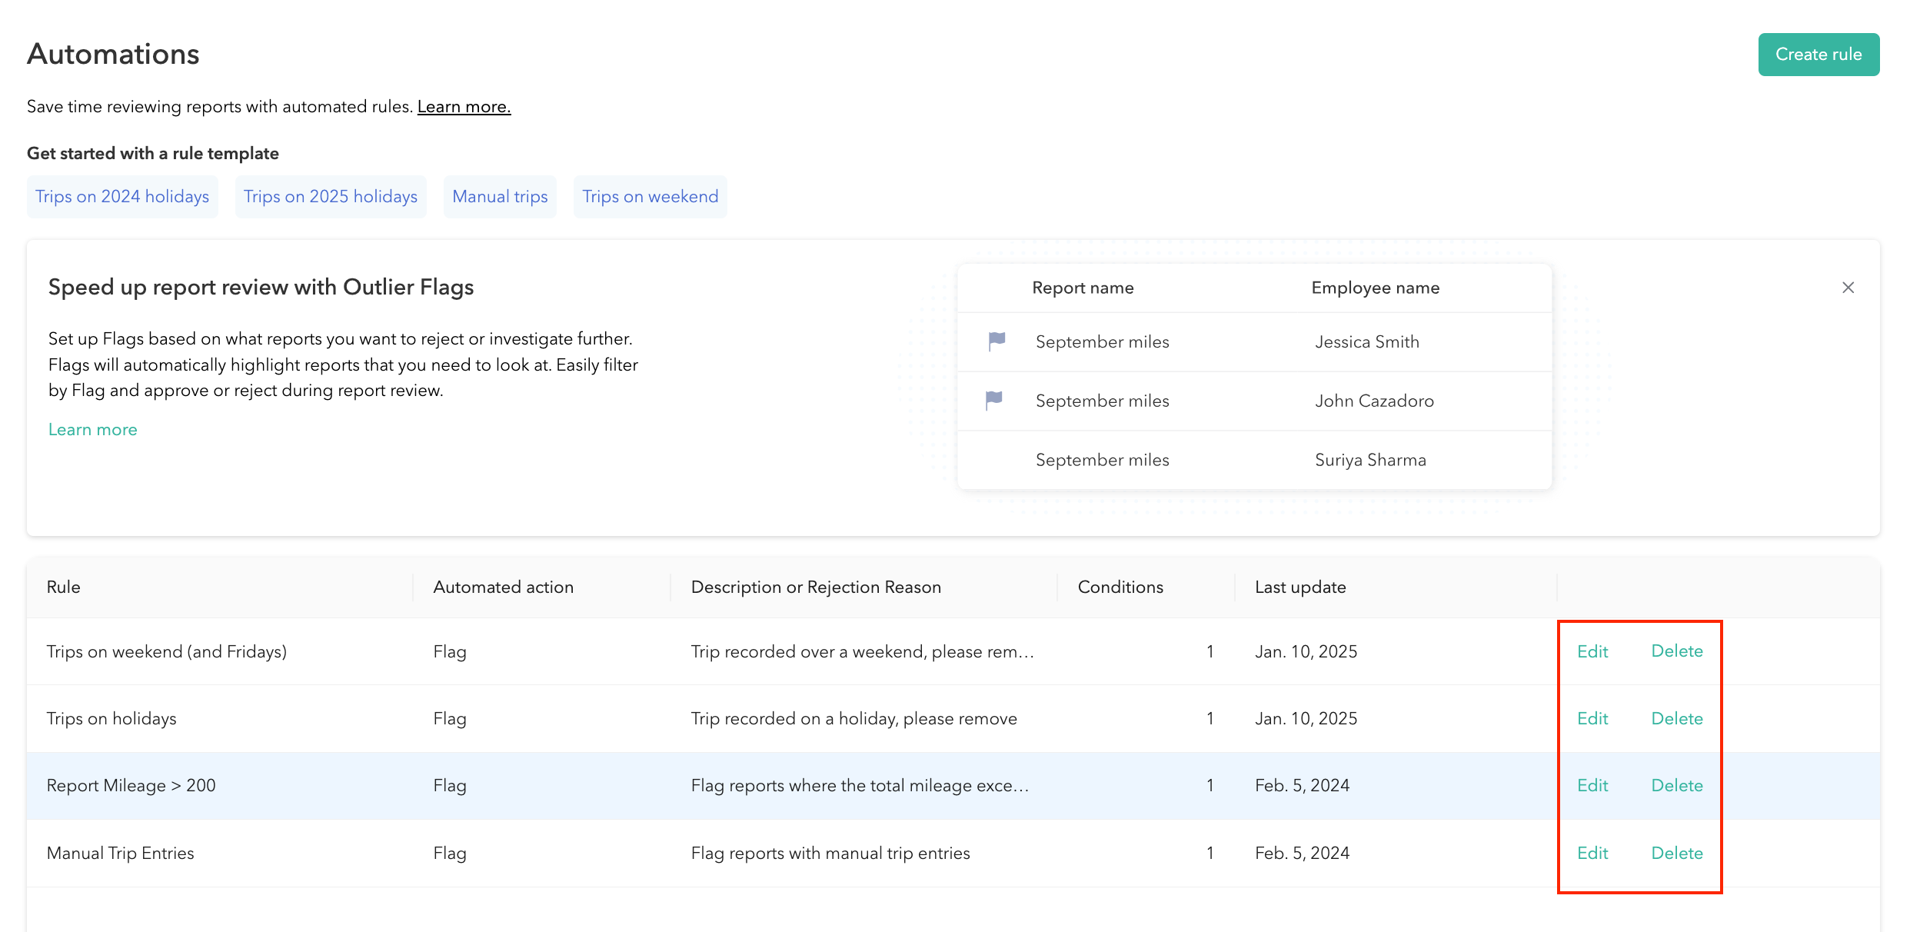This screenshot has width=1910, height=932.
Task: Edit the Manual Trip Entries rule
Action: 1592,853
